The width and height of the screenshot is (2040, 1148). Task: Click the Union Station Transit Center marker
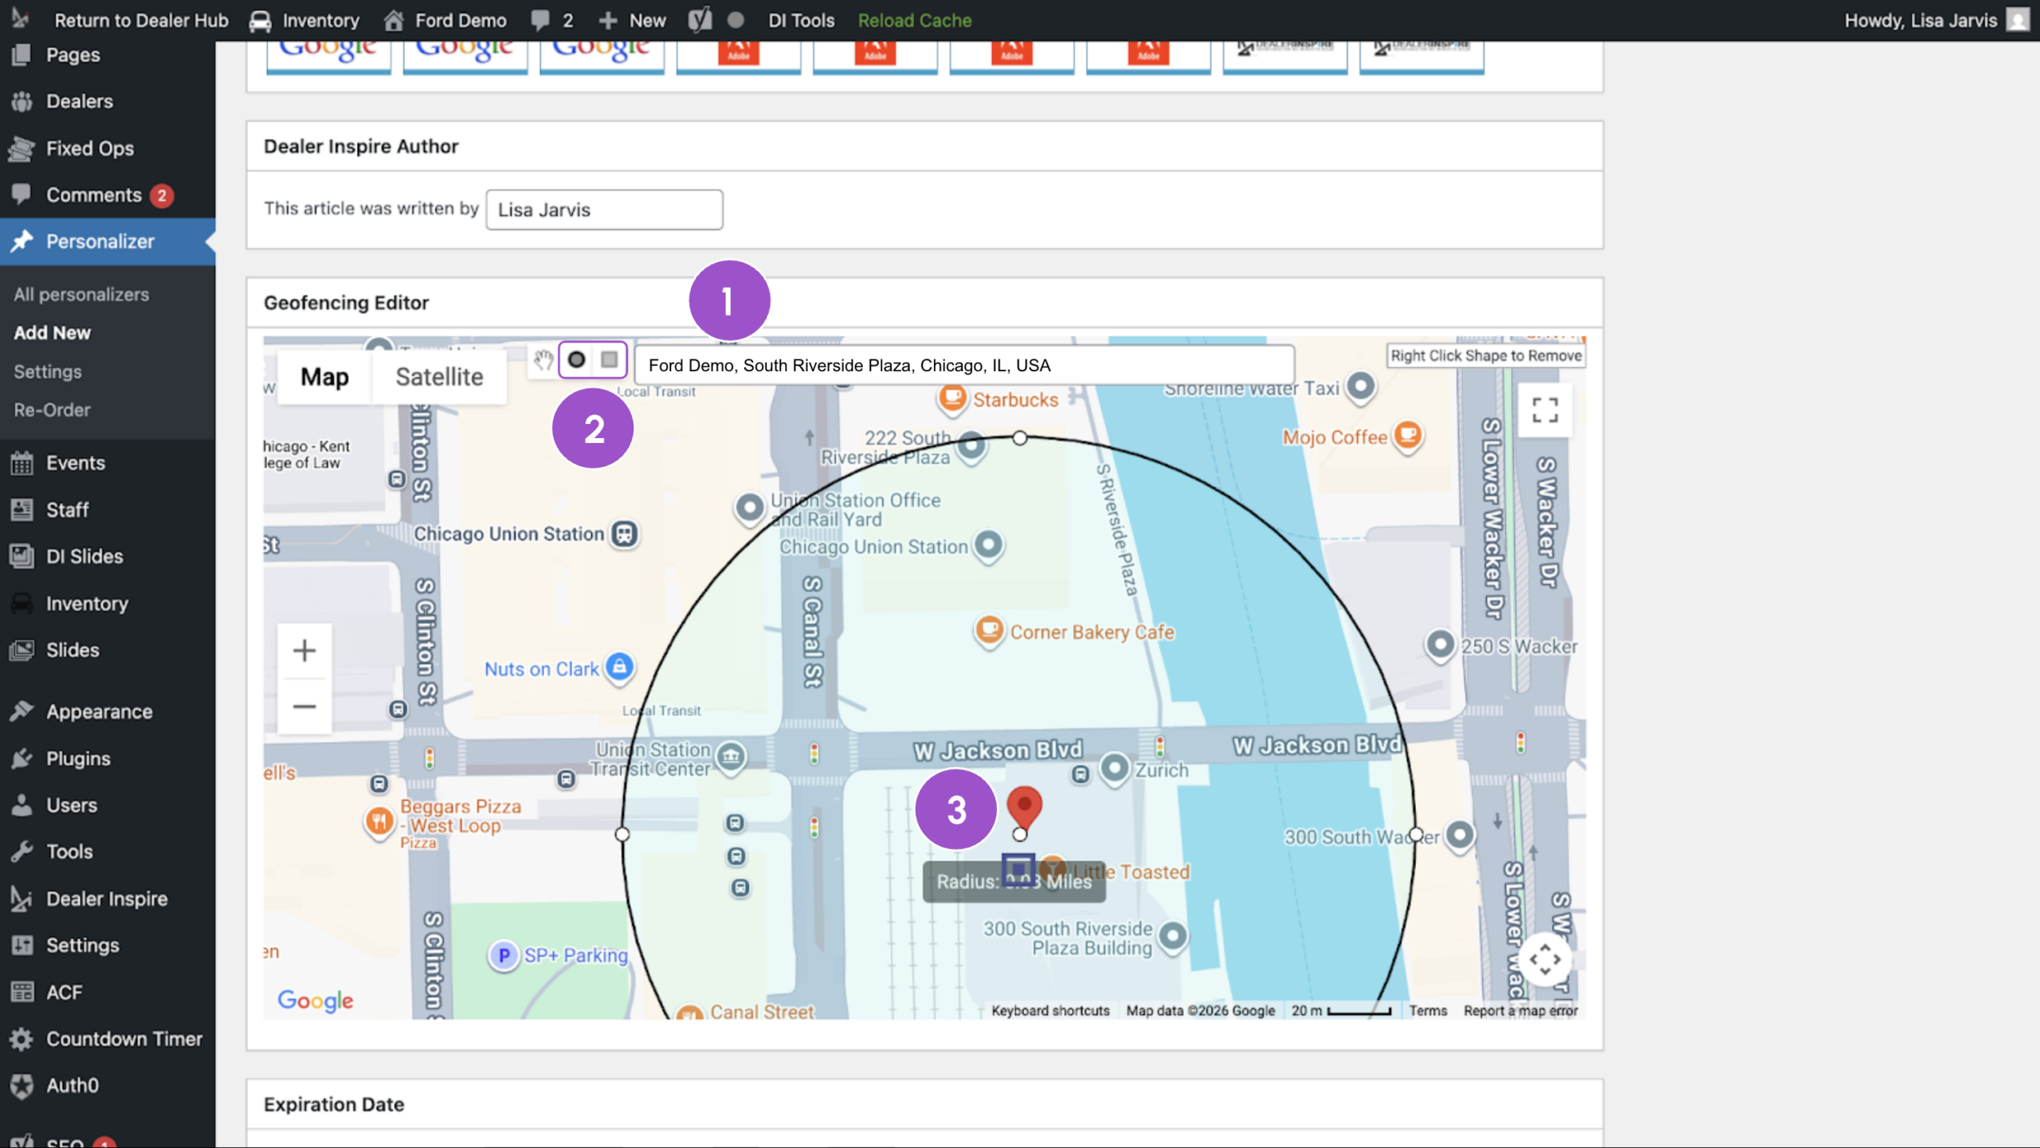[731, 756]
